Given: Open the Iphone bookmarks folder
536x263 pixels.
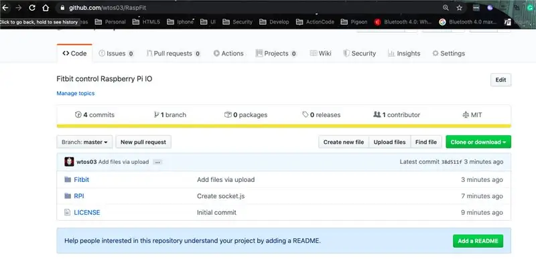Looking at the screenshot, I should tap(180, 22).
